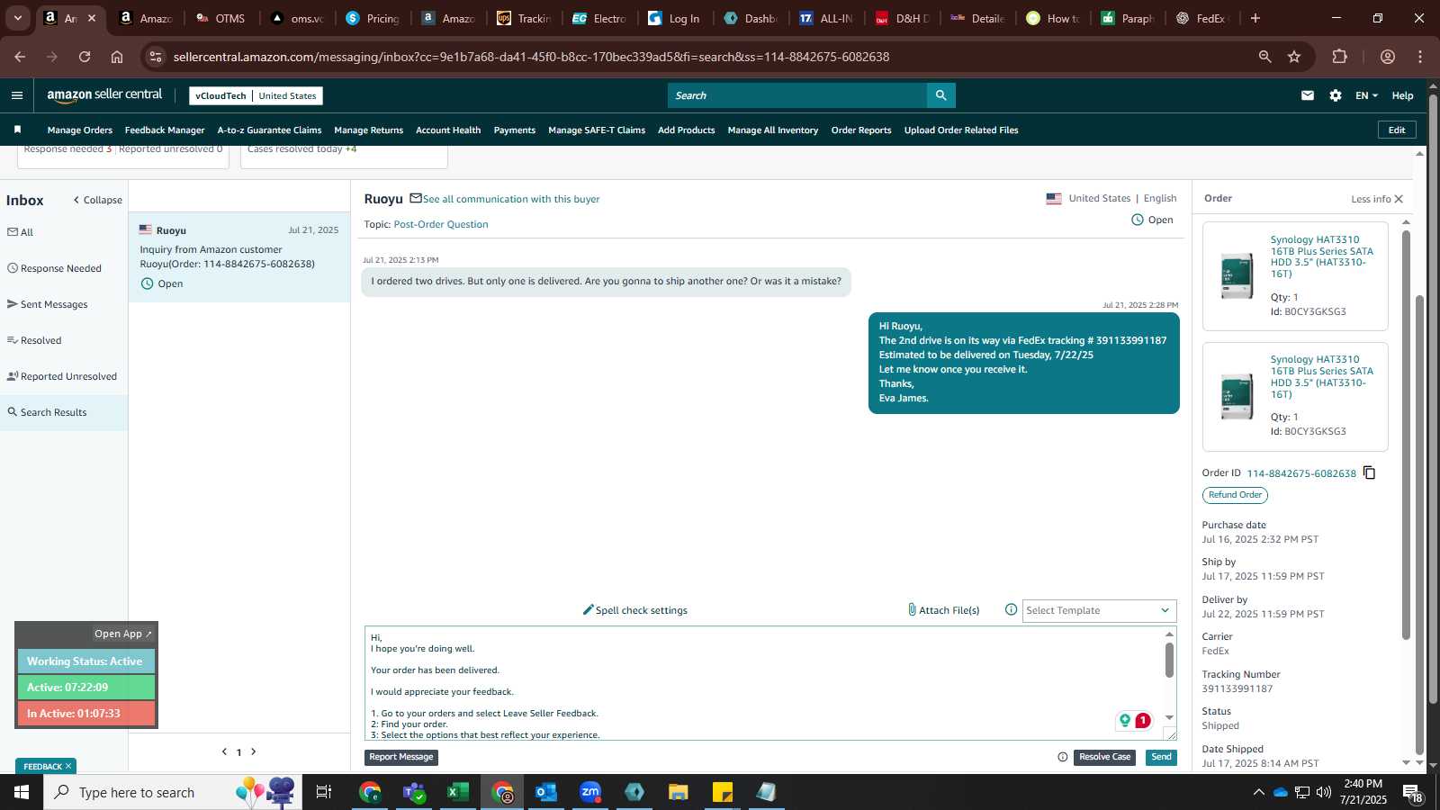Click the Refund Order button
The image size is (1440, 810).
tap(1235, 495)
